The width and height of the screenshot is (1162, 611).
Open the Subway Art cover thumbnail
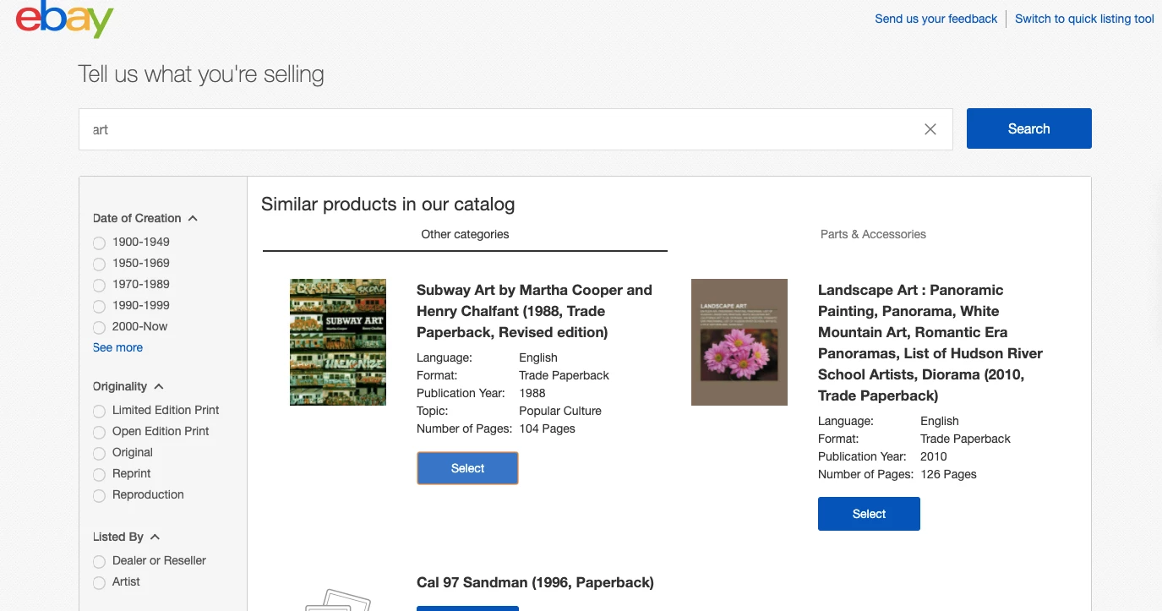[338, 342]
